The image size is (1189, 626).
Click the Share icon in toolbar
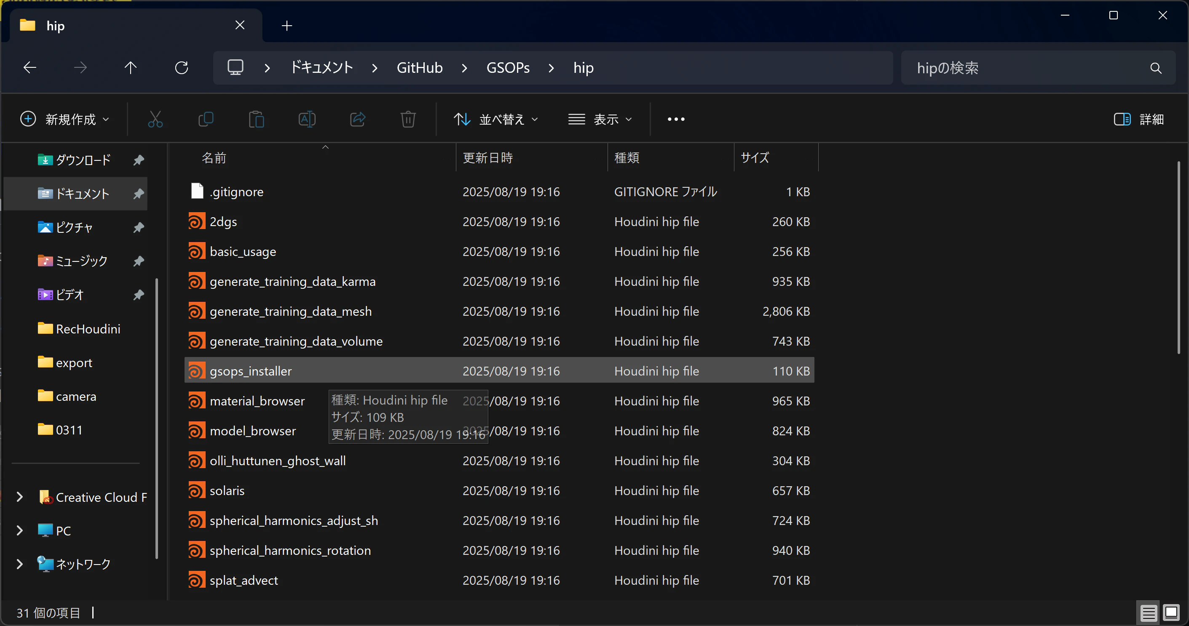(358, 120)
